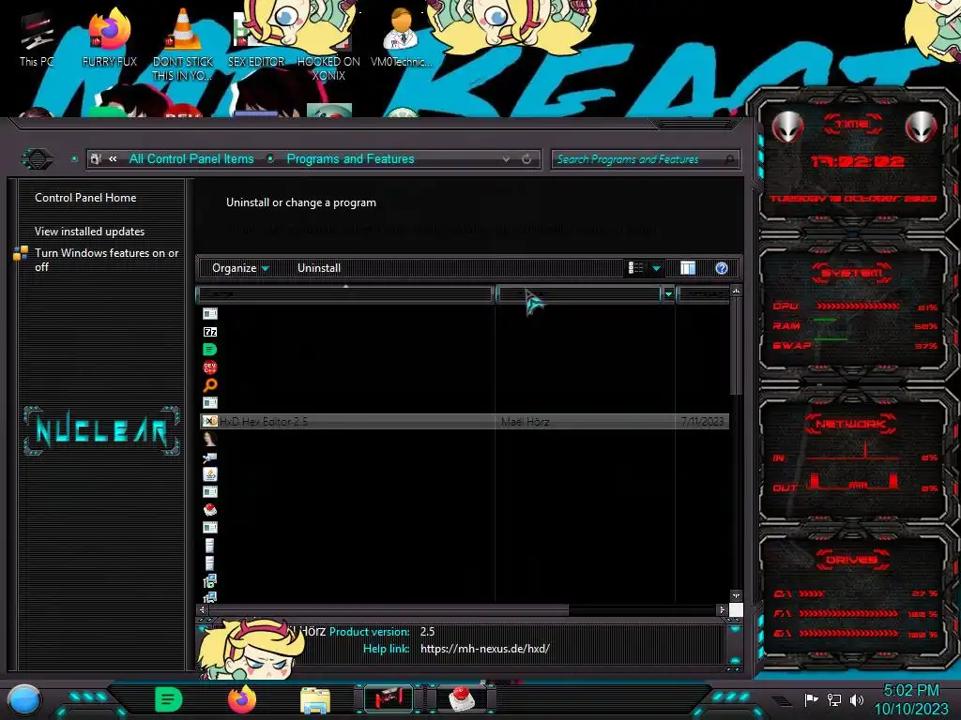Launch the green notes app from taskbar
Screen dimensions: 961x720
point(168,699)
